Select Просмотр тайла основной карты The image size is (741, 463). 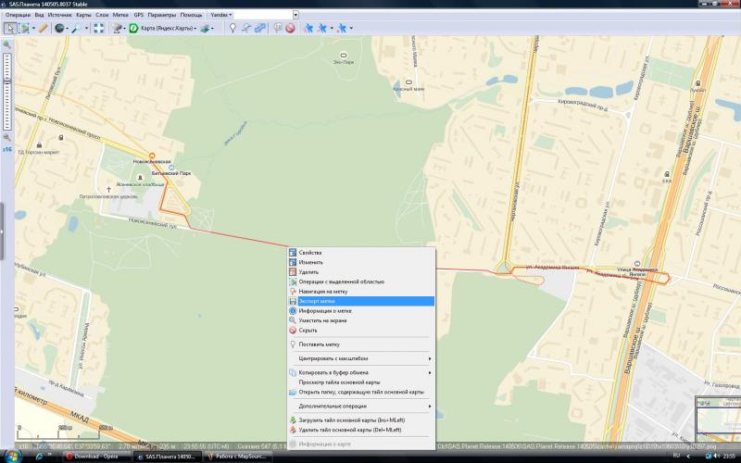(x=361, y=382)
